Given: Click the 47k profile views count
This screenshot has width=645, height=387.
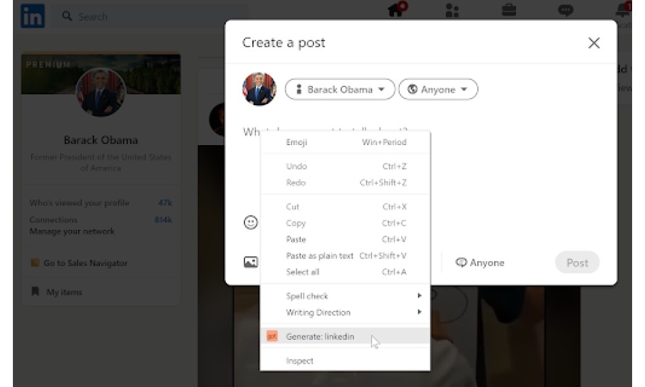Looking at the screenshot, I should 165,203.
